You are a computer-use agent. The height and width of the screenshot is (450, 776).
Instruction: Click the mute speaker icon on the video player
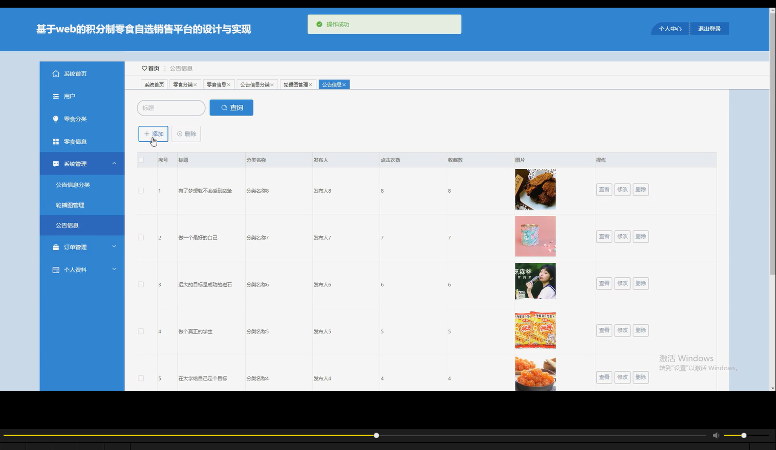[716, 435]
